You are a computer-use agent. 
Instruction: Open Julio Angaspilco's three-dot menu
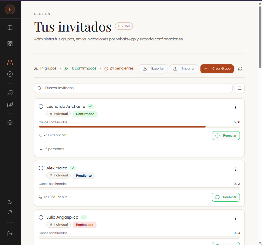click(236, 218)
